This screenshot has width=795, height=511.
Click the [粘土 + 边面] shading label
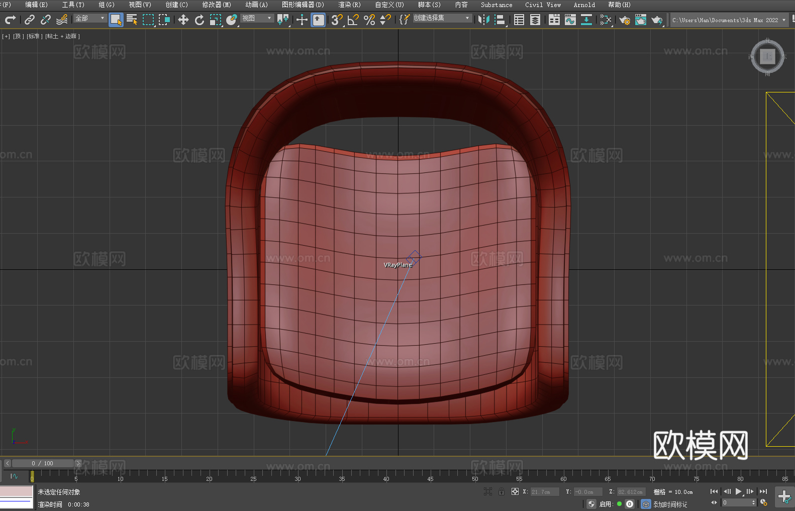(x=62, y=36)
